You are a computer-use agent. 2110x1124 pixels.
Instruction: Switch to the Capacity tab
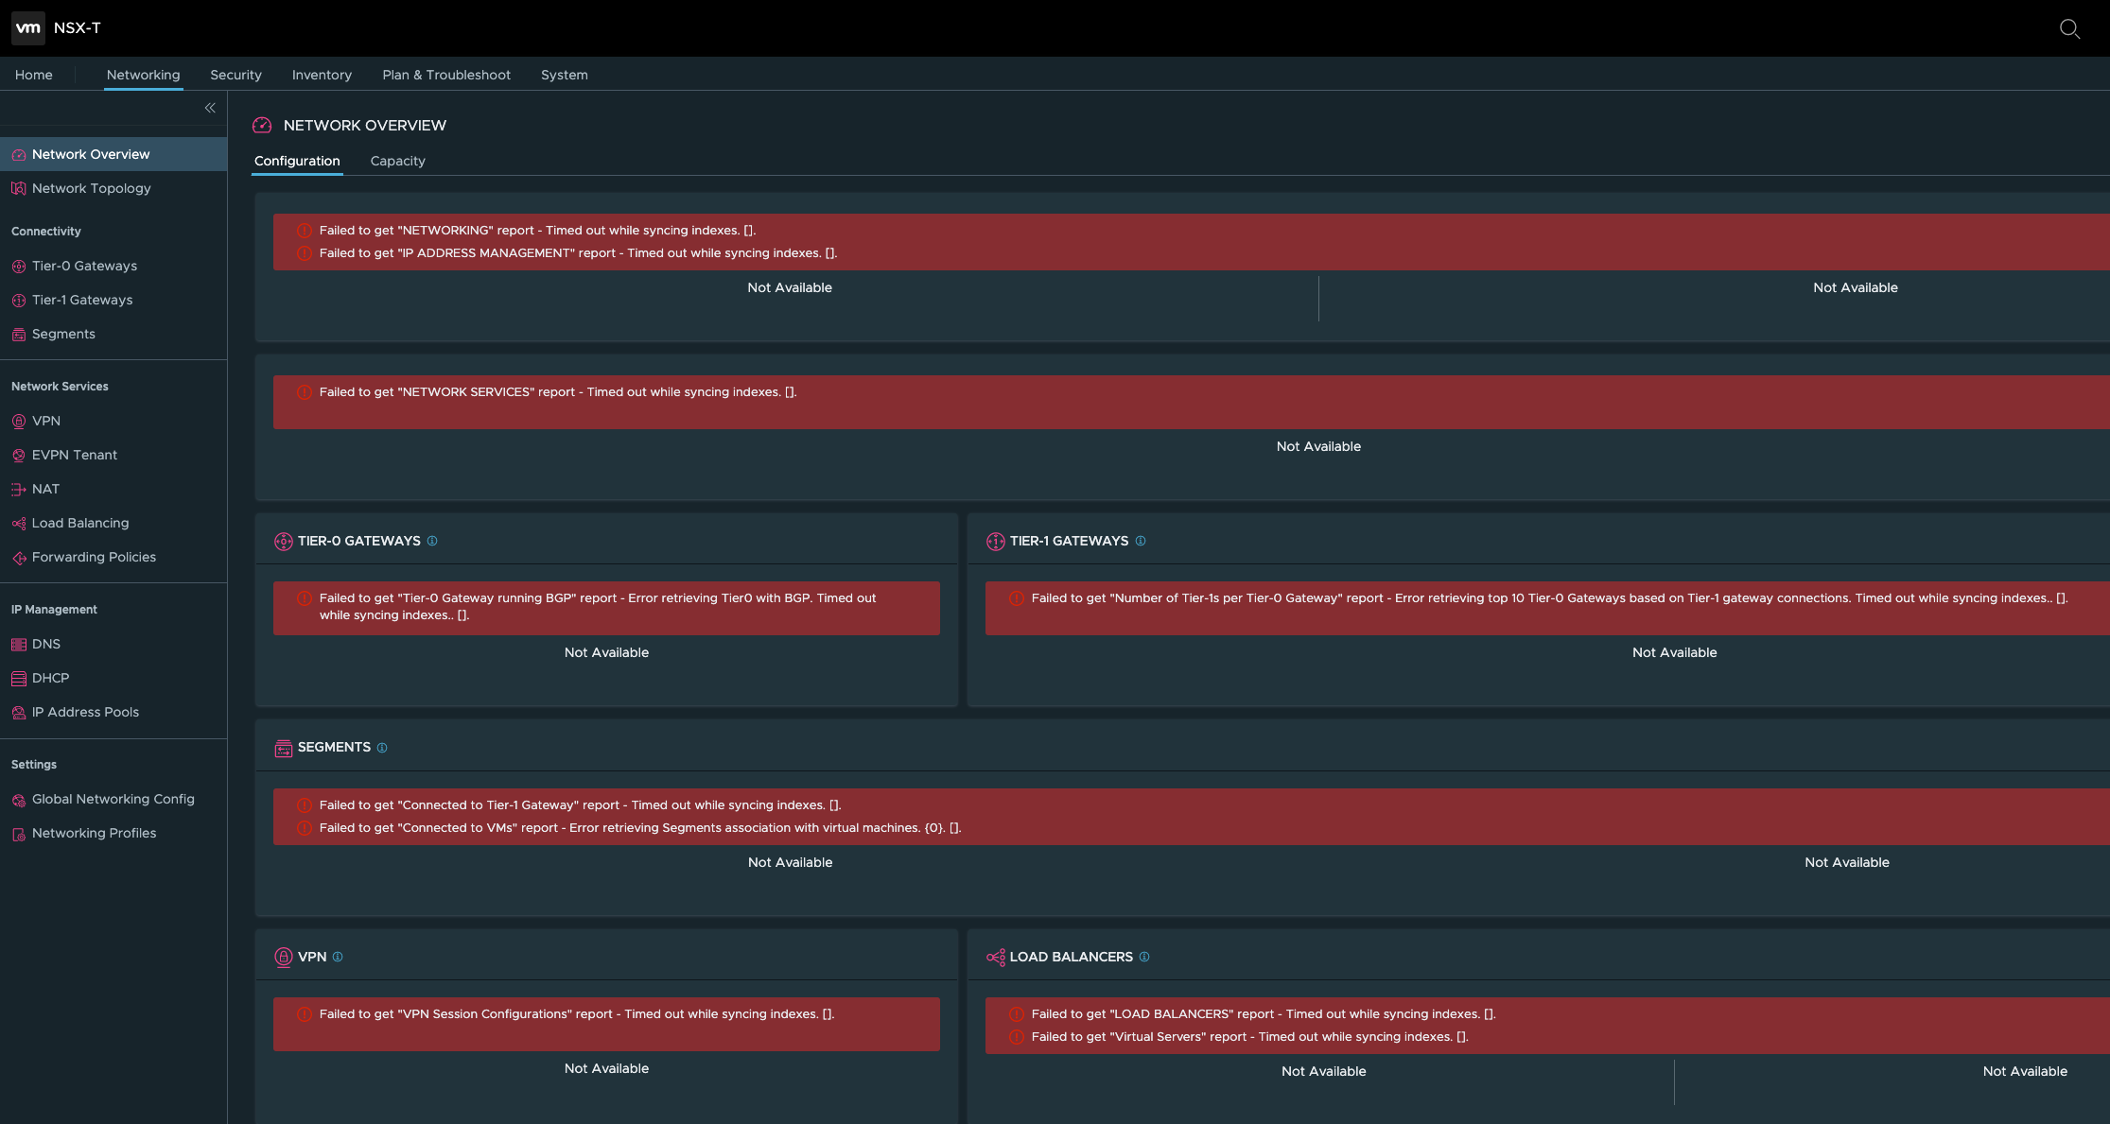point(398,161)
